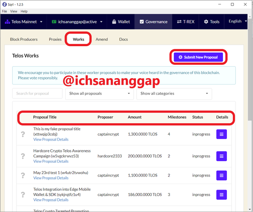
Task: Click the vertical scrollbar thumb
Action: [249, 69]
